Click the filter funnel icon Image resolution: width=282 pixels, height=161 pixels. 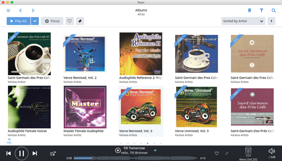tap(262, 11)
